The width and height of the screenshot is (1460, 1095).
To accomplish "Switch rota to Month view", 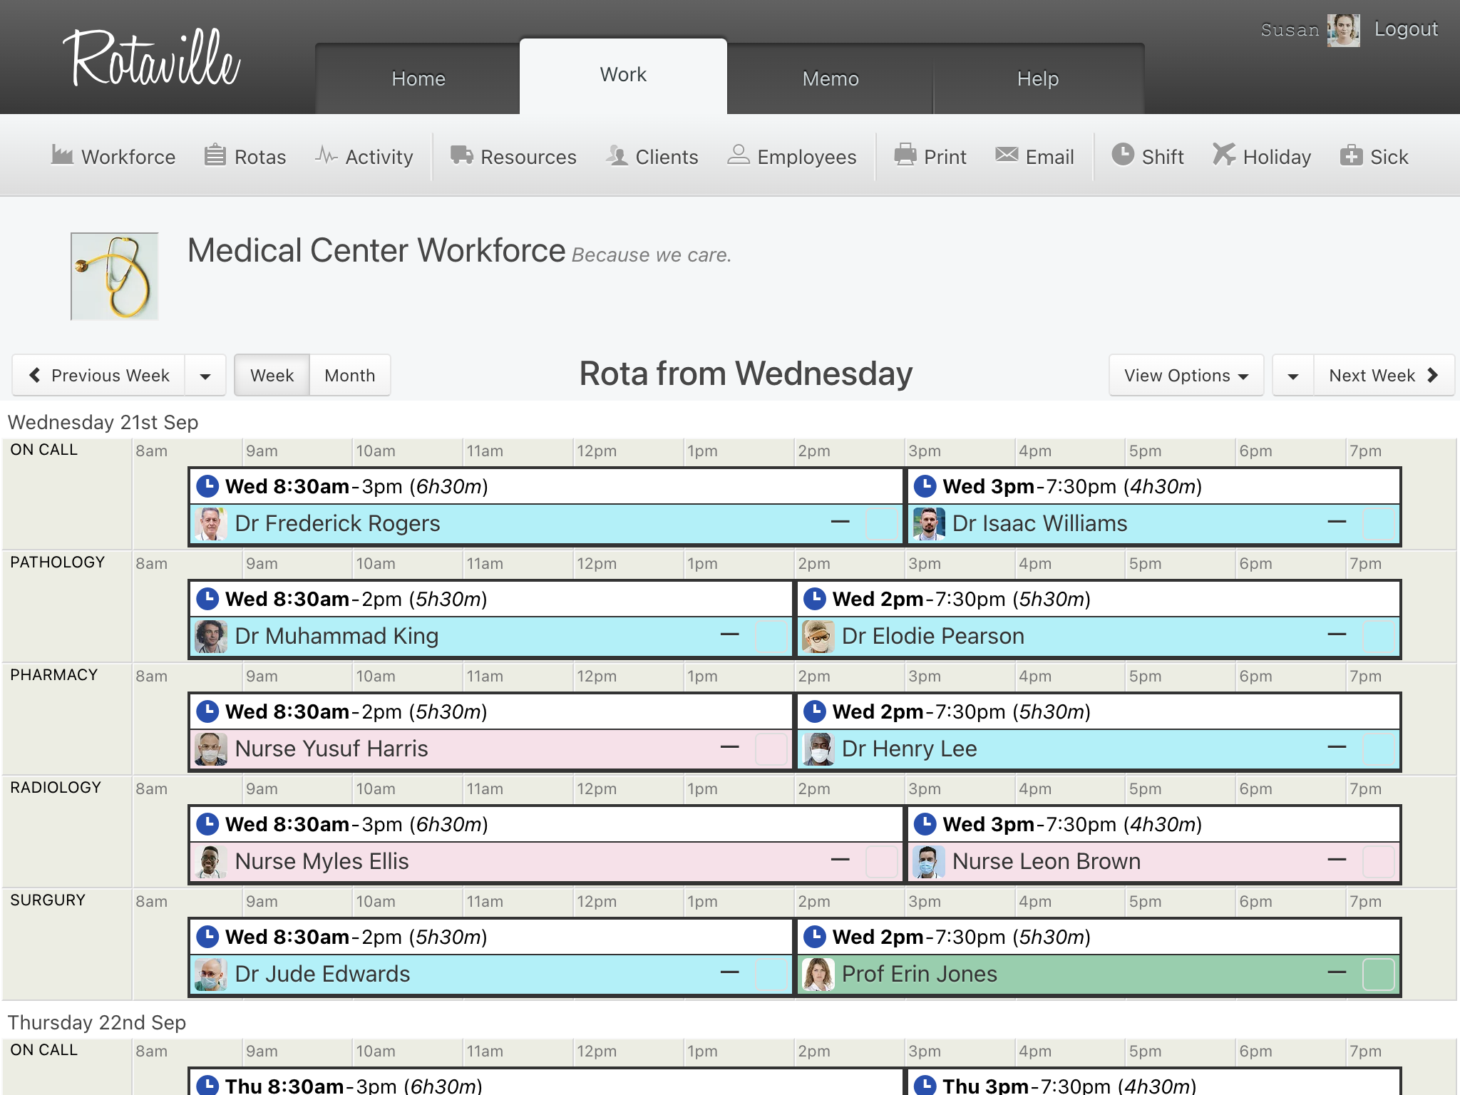I will pos(349,376).
